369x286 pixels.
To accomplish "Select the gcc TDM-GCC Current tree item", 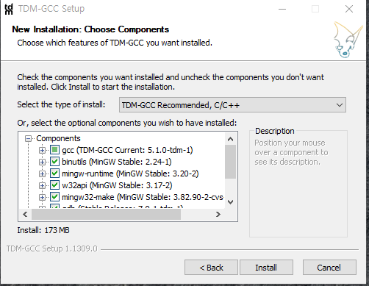I will pos(127,150).
